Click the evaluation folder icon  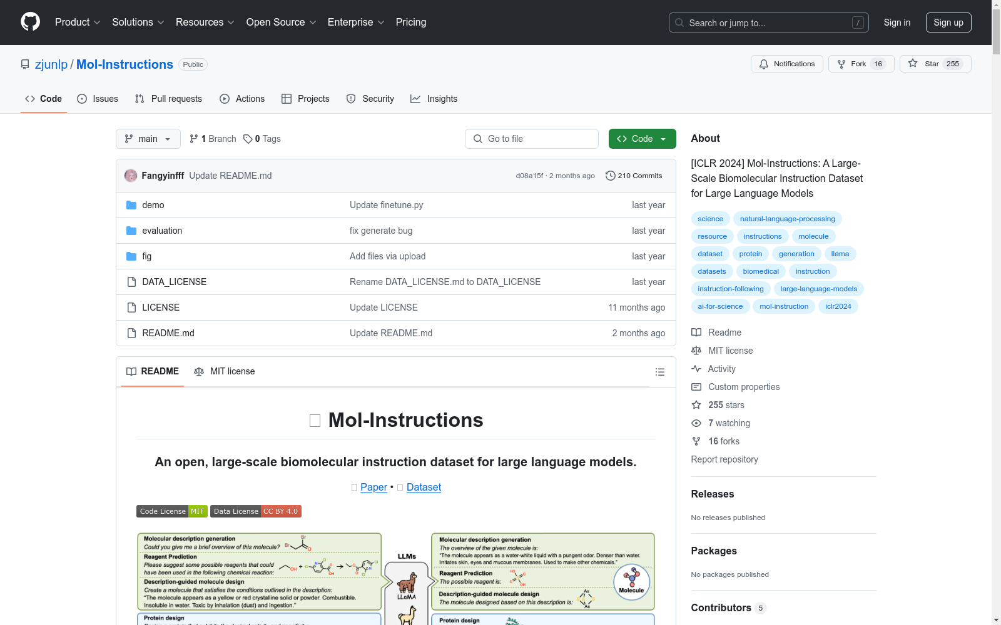tap(131, 231)
